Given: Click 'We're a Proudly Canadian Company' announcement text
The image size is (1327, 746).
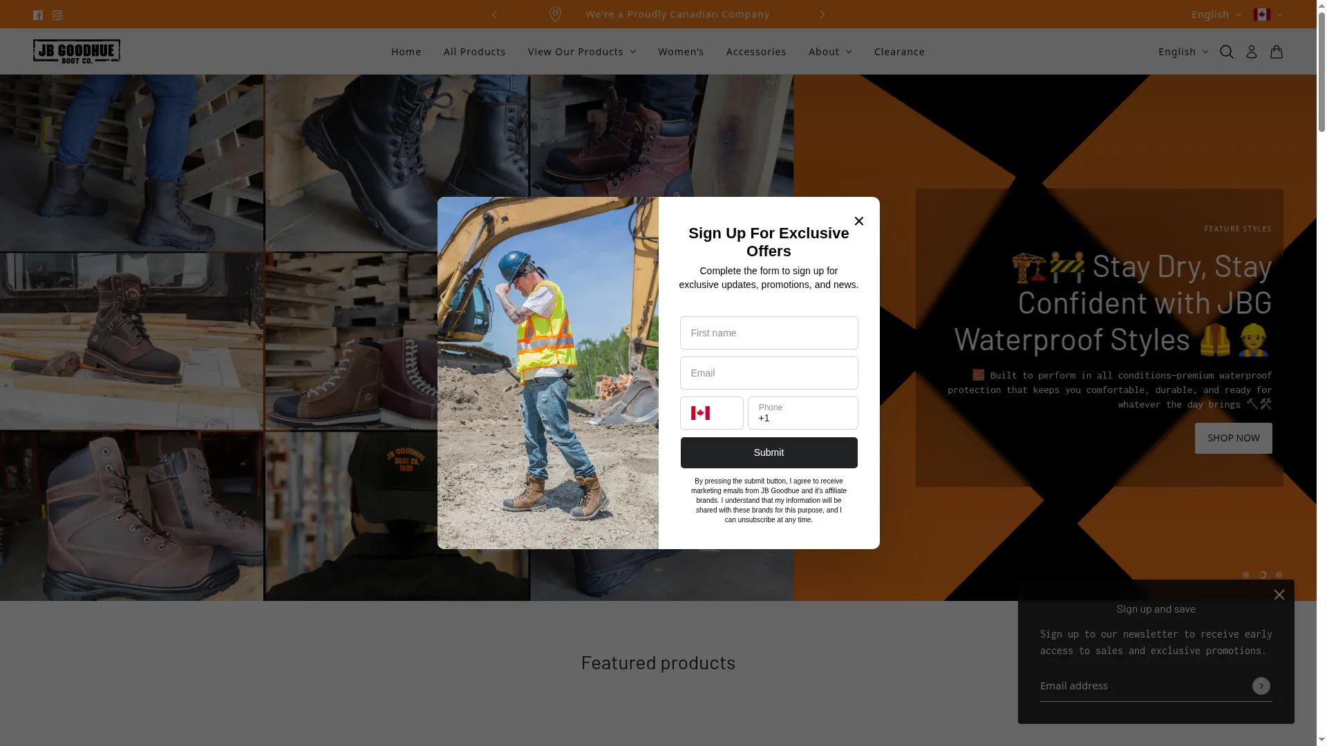Looking at the screenshot, I should [x=677, y=15].
